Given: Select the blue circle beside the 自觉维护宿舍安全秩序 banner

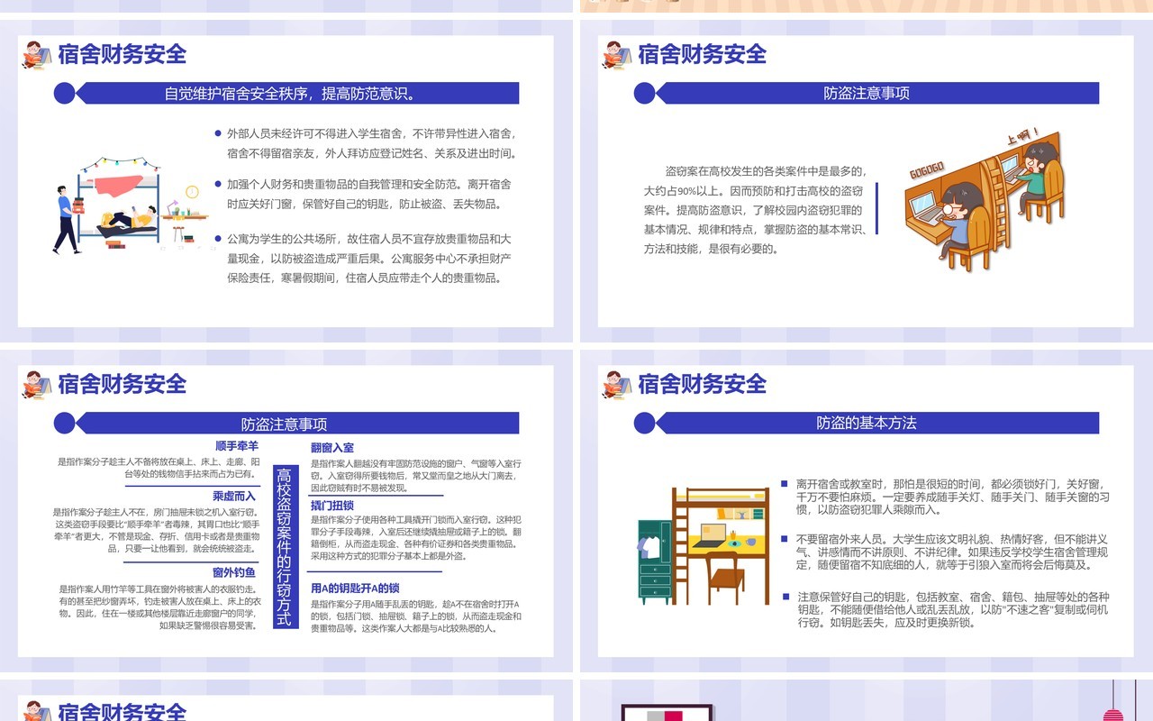Looking at the screenshot, I should click(64, 93).
